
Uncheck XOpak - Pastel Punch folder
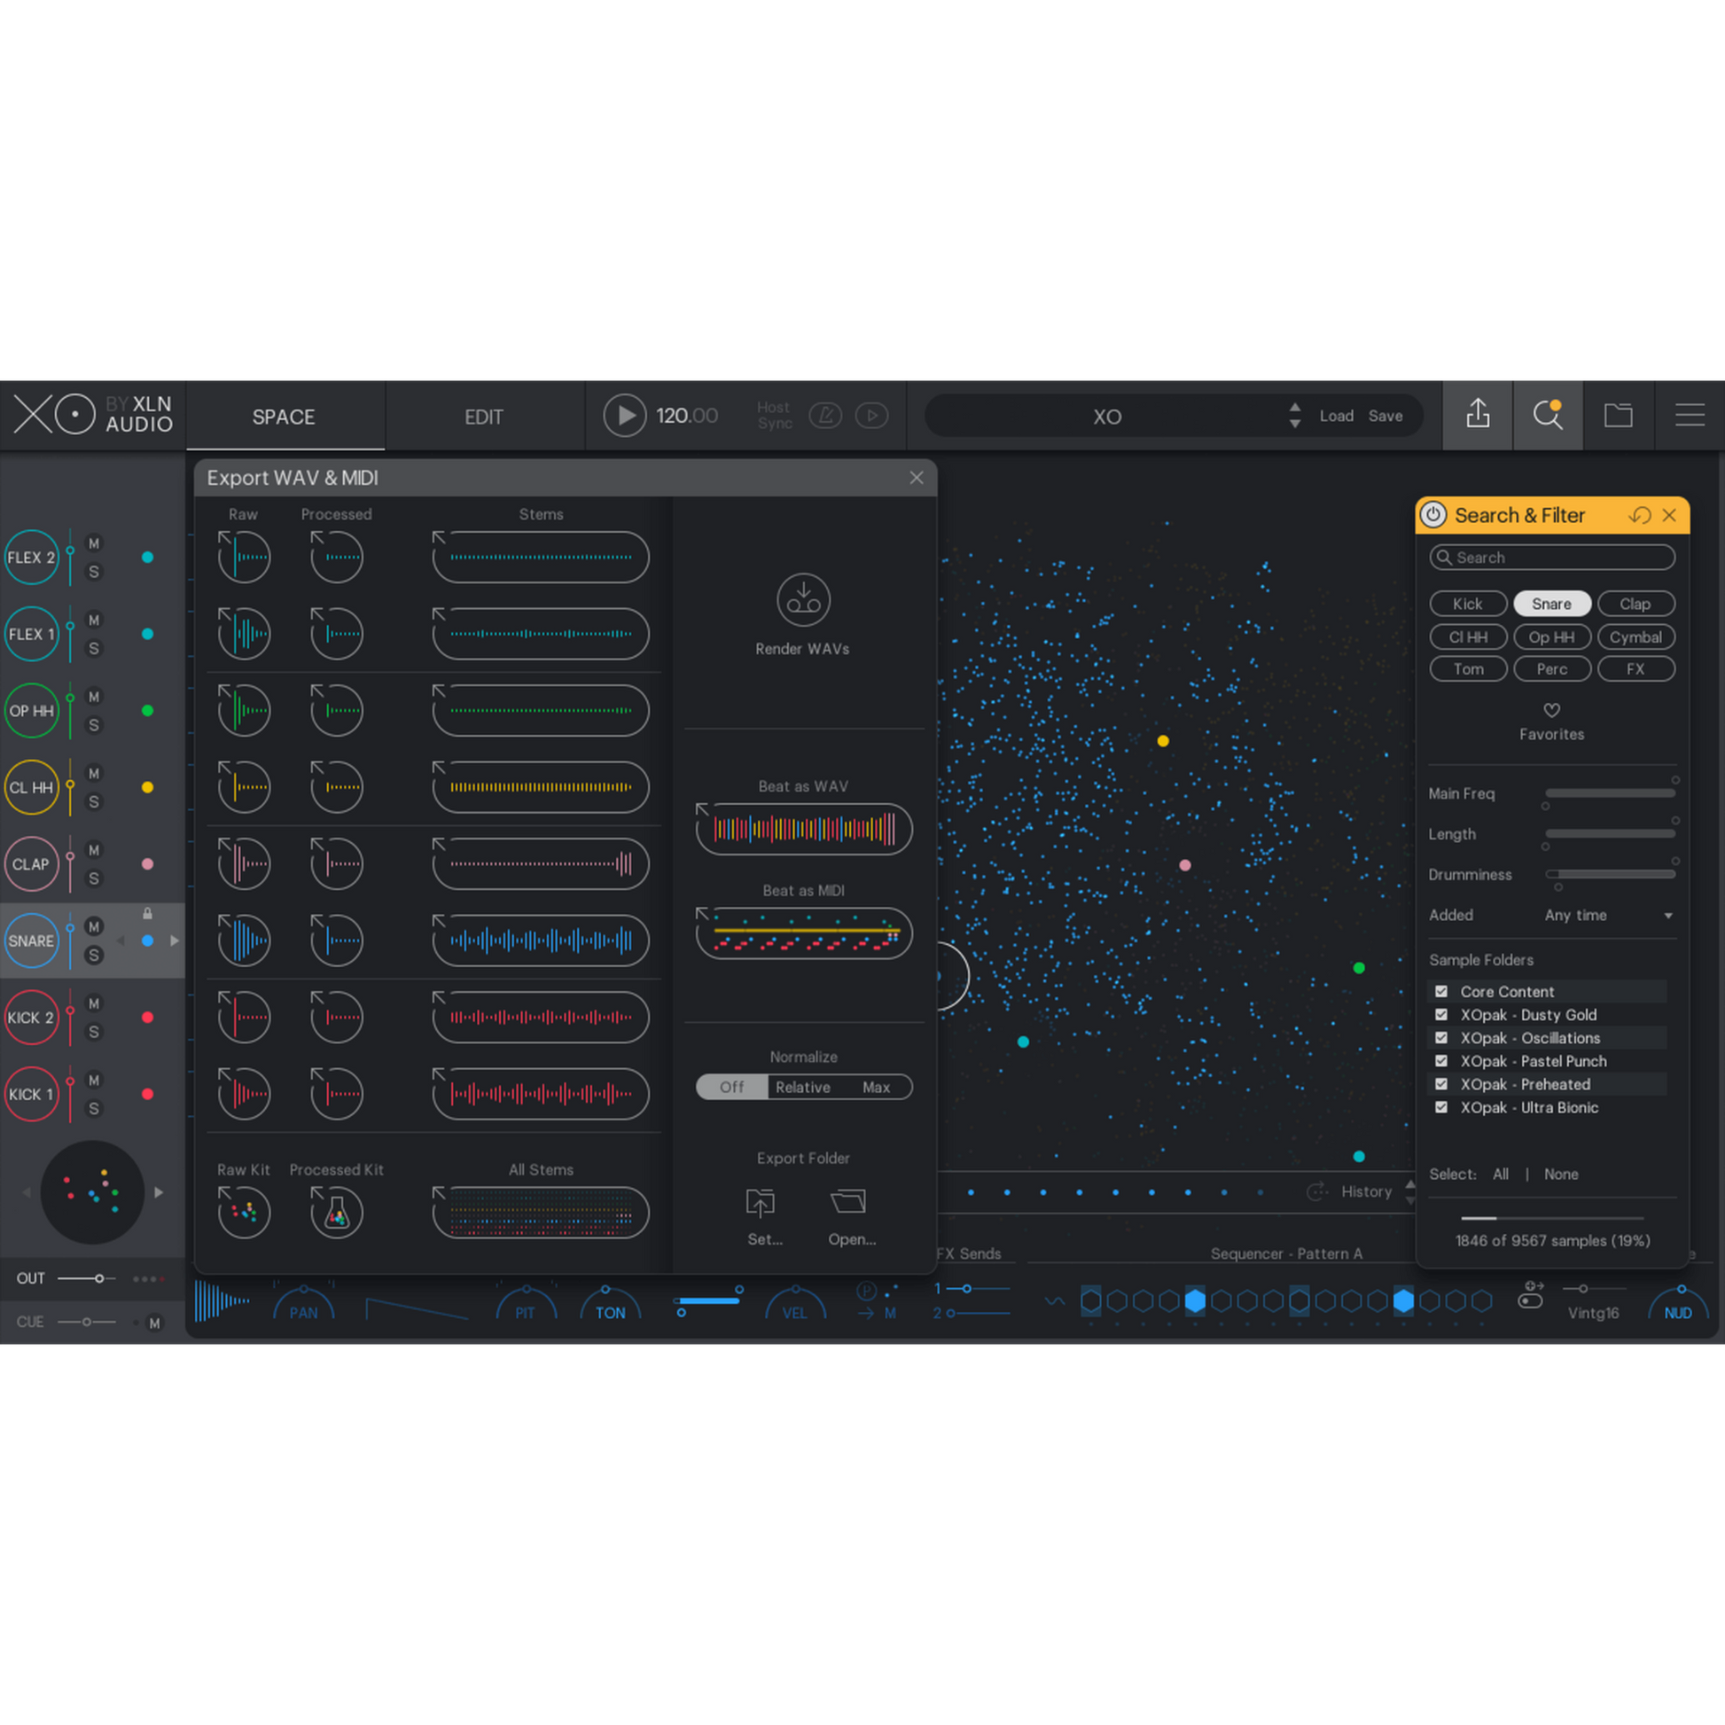tap(1441, 1061)
